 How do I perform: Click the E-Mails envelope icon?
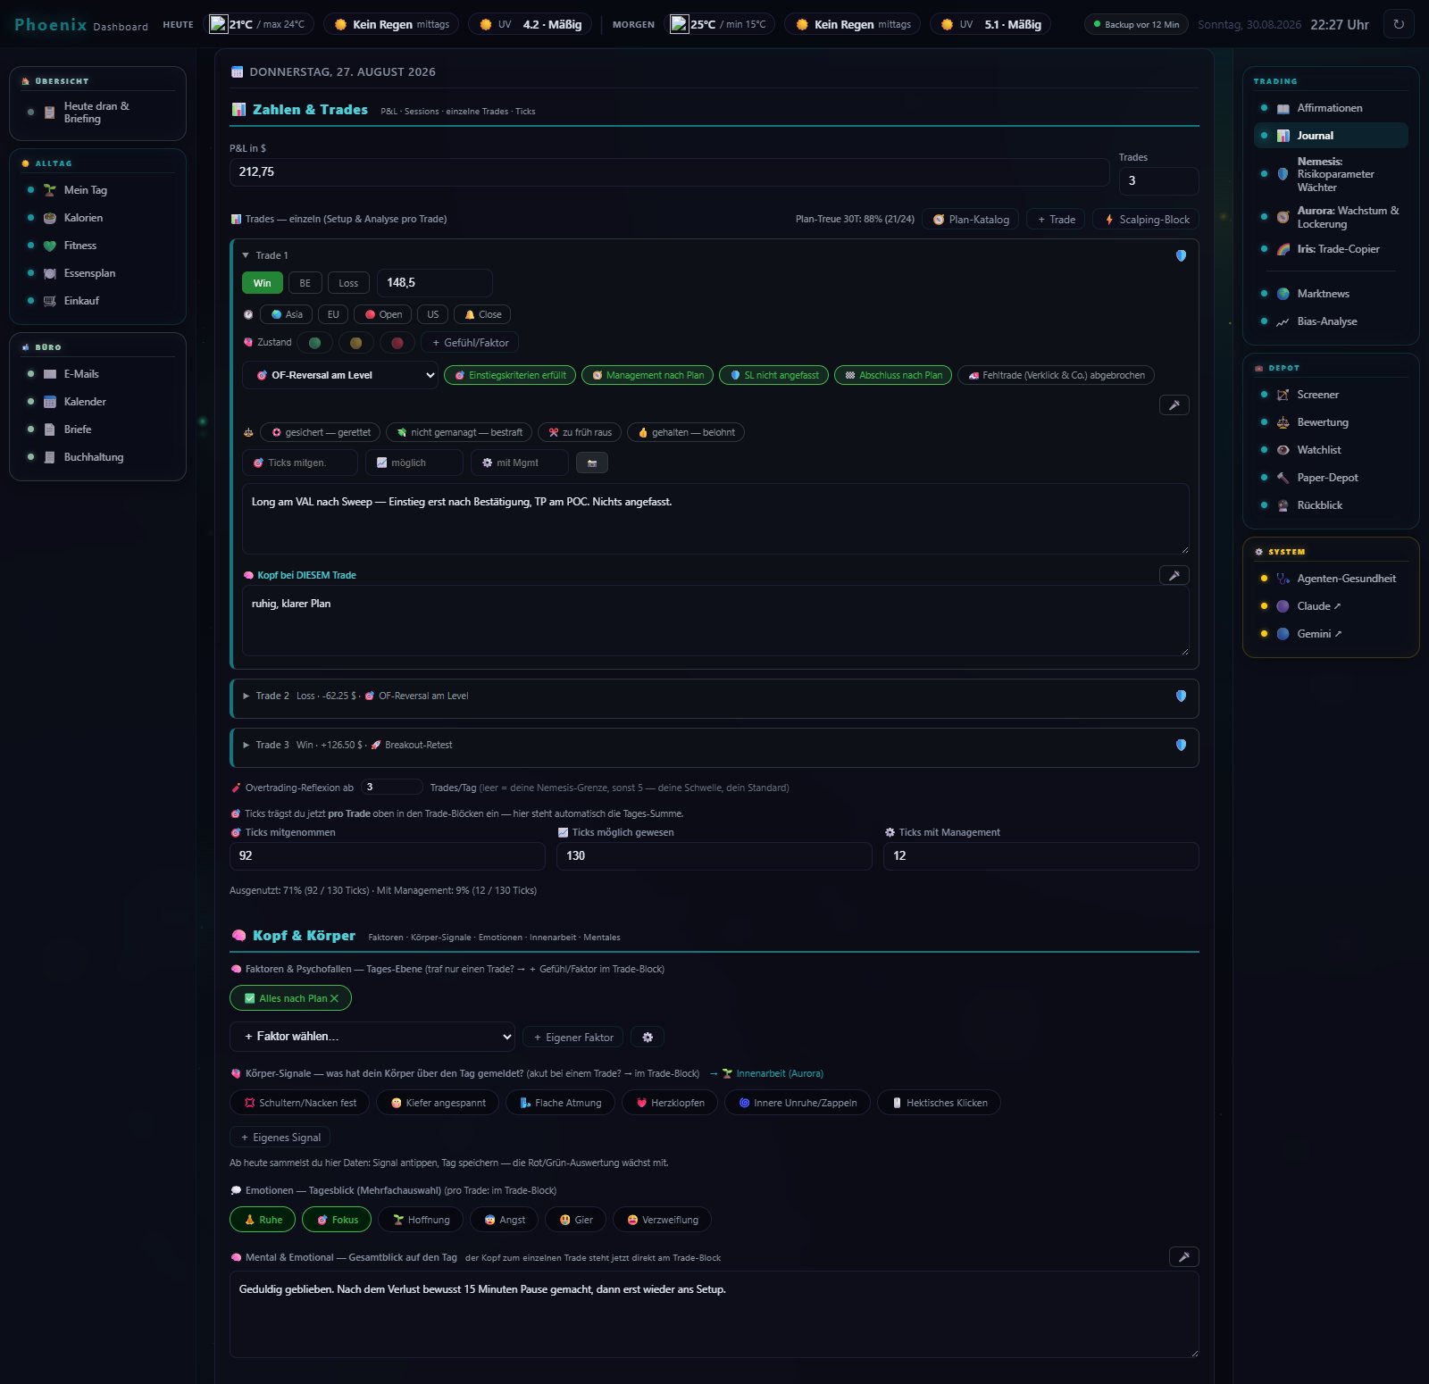coord(50,374)
